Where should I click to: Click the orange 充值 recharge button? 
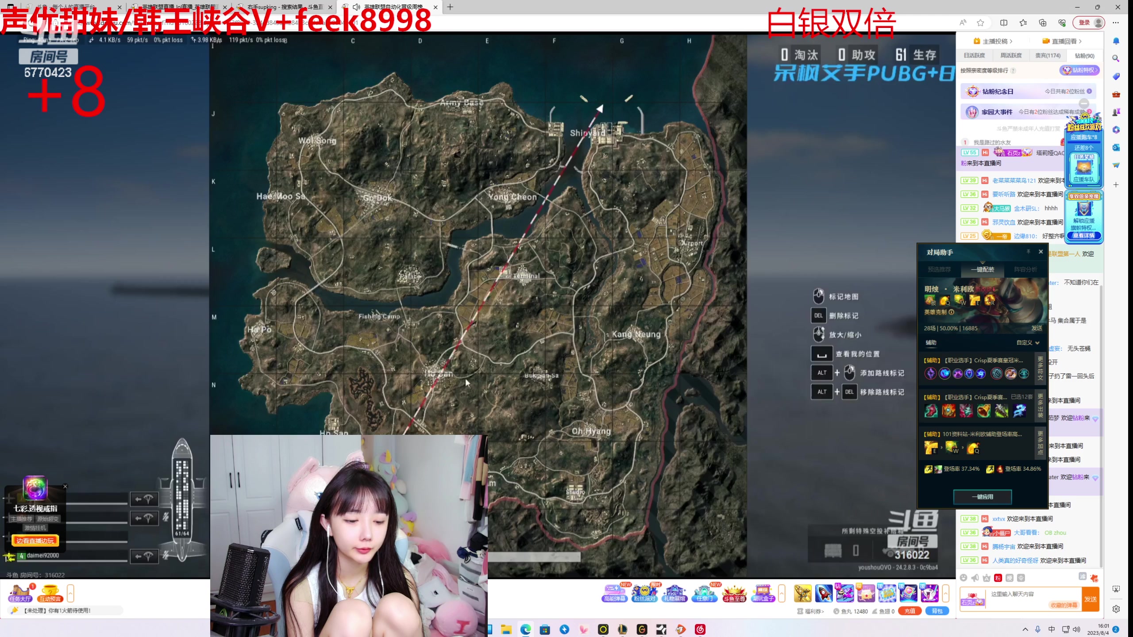point(909,611)
